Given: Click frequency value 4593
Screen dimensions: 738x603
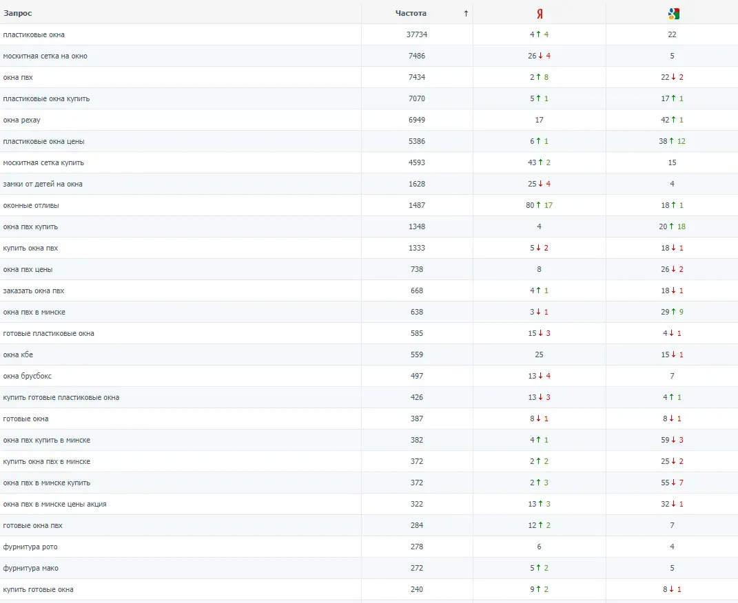Looking at the screenshot, I should point(417,162).
